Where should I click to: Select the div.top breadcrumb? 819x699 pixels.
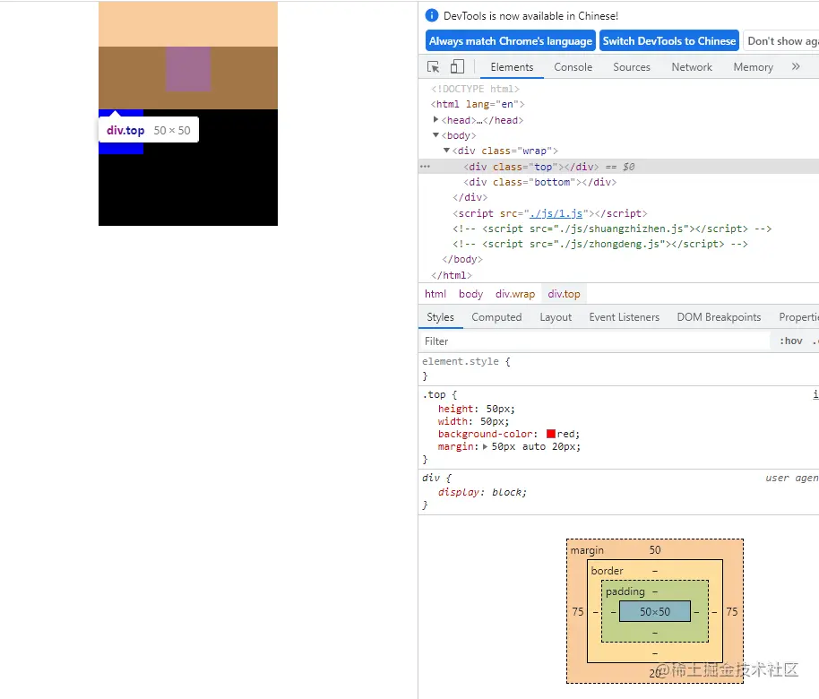564,294
